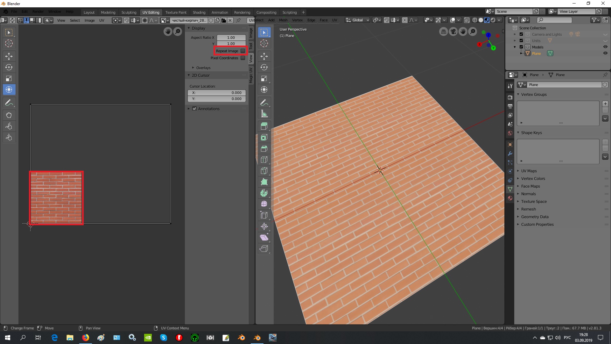The height and width of the screenshot is (344, 611).
Task: Click the 2D cursor X location field
Action: 216,93
